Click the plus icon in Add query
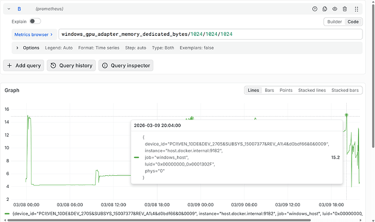The image size is (375, 222). (9, 66)
